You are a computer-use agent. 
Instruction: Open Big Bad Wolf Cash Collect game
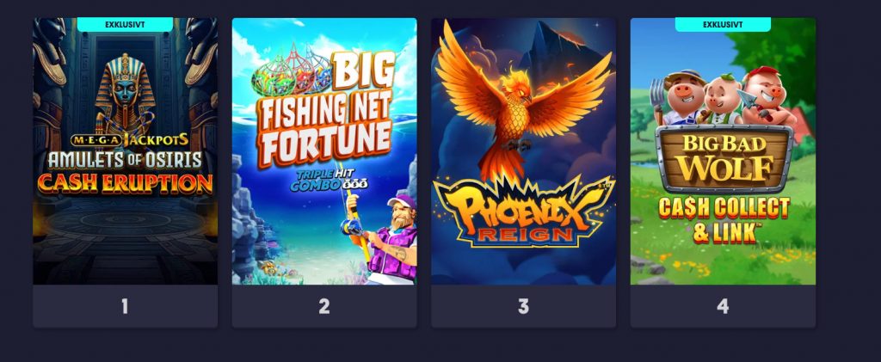coord(723,151)
